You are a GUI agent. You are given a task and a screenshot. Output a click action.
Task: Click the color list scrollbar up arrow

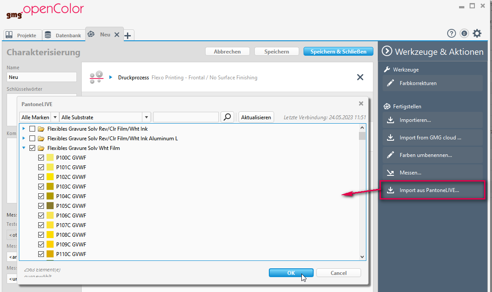(362, 128)
